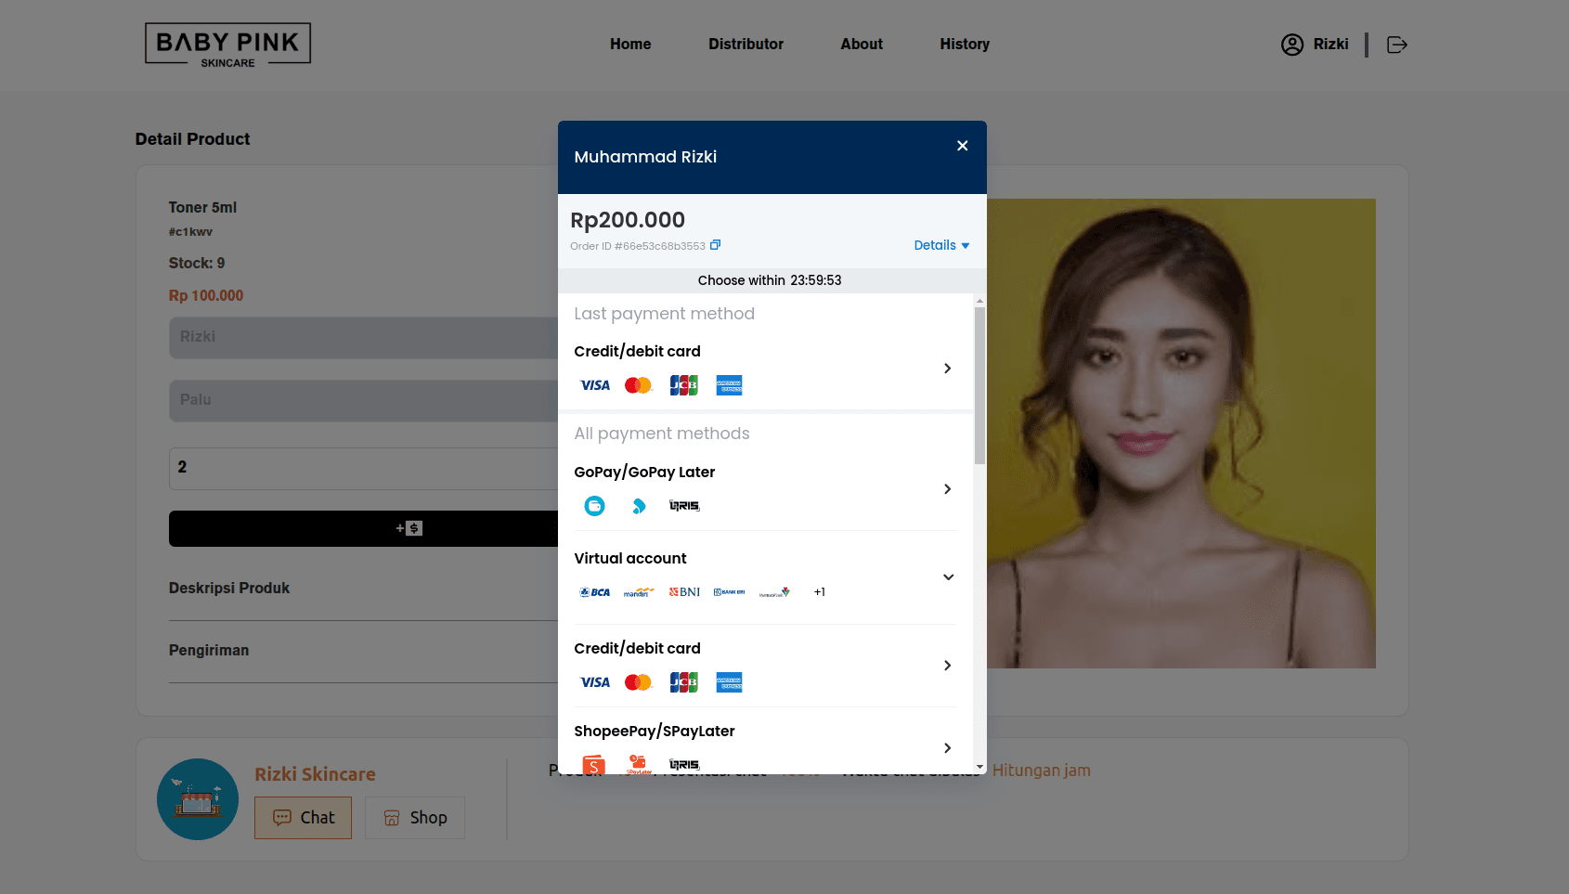Expand the order Details dropdown
This screenshot has width=1569, height=894.
click(x=940, y=245)
